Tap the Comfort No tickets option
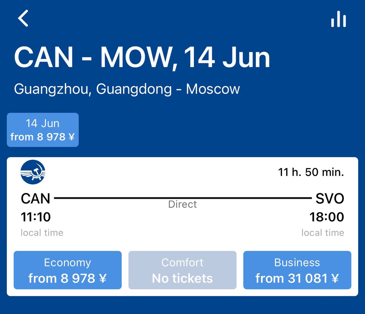 pos(182,270)
